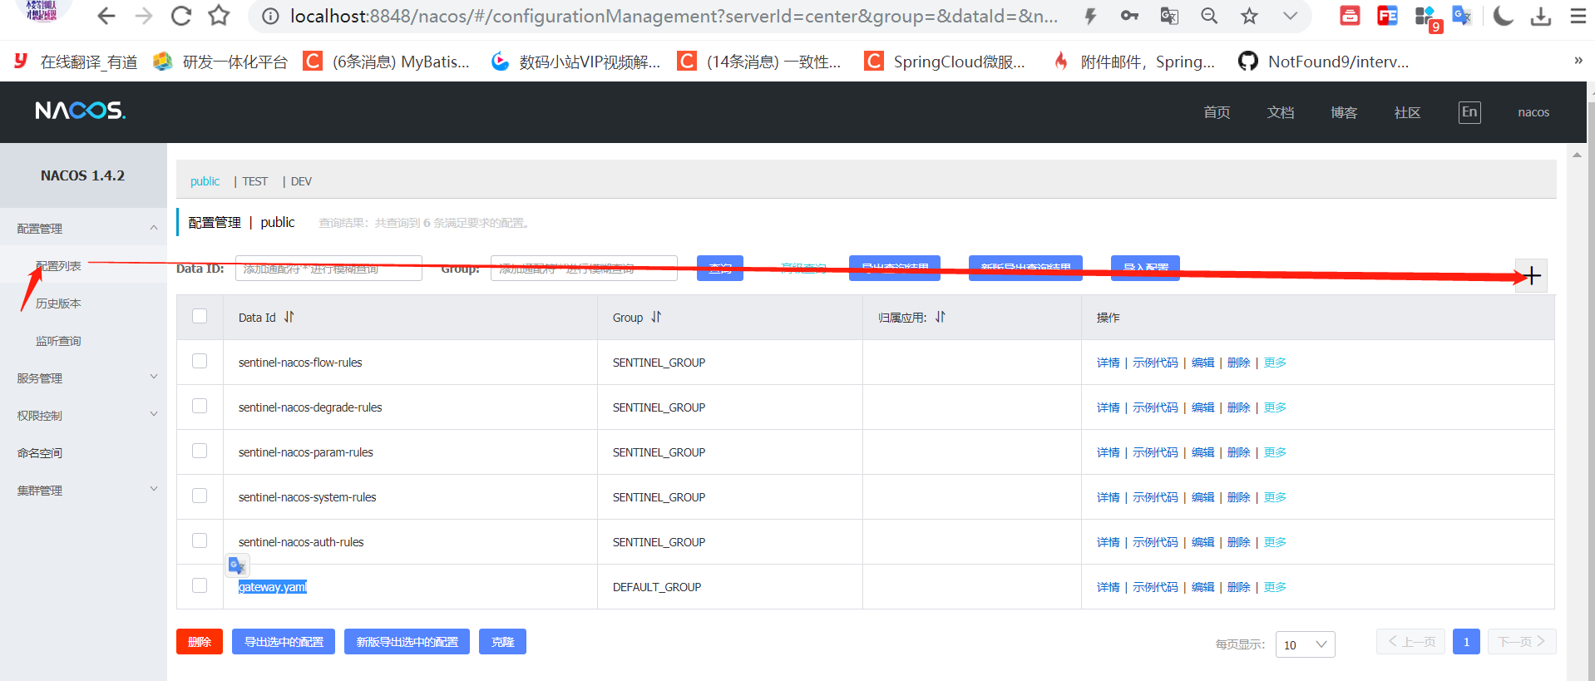
Task: Expand the 权限控制 sidebar section
Action: (83, 415)
